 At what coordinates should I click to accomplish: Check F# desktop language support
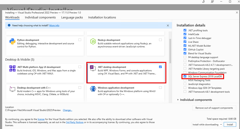185,57
